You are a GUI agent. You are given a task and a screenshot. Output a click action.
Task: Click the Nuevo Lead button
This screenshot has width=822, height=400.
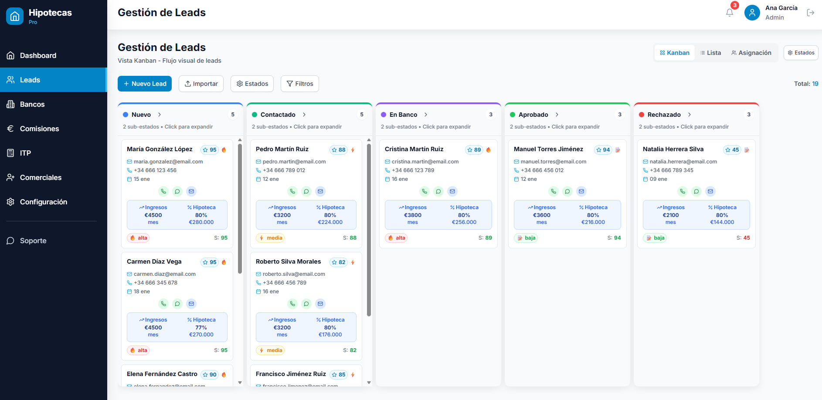click(145, 84)
